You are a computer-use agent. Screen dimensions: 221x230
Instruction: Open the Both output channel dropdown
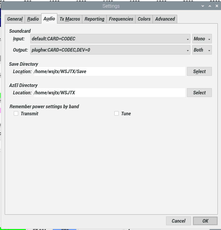[x=202, y=50]
